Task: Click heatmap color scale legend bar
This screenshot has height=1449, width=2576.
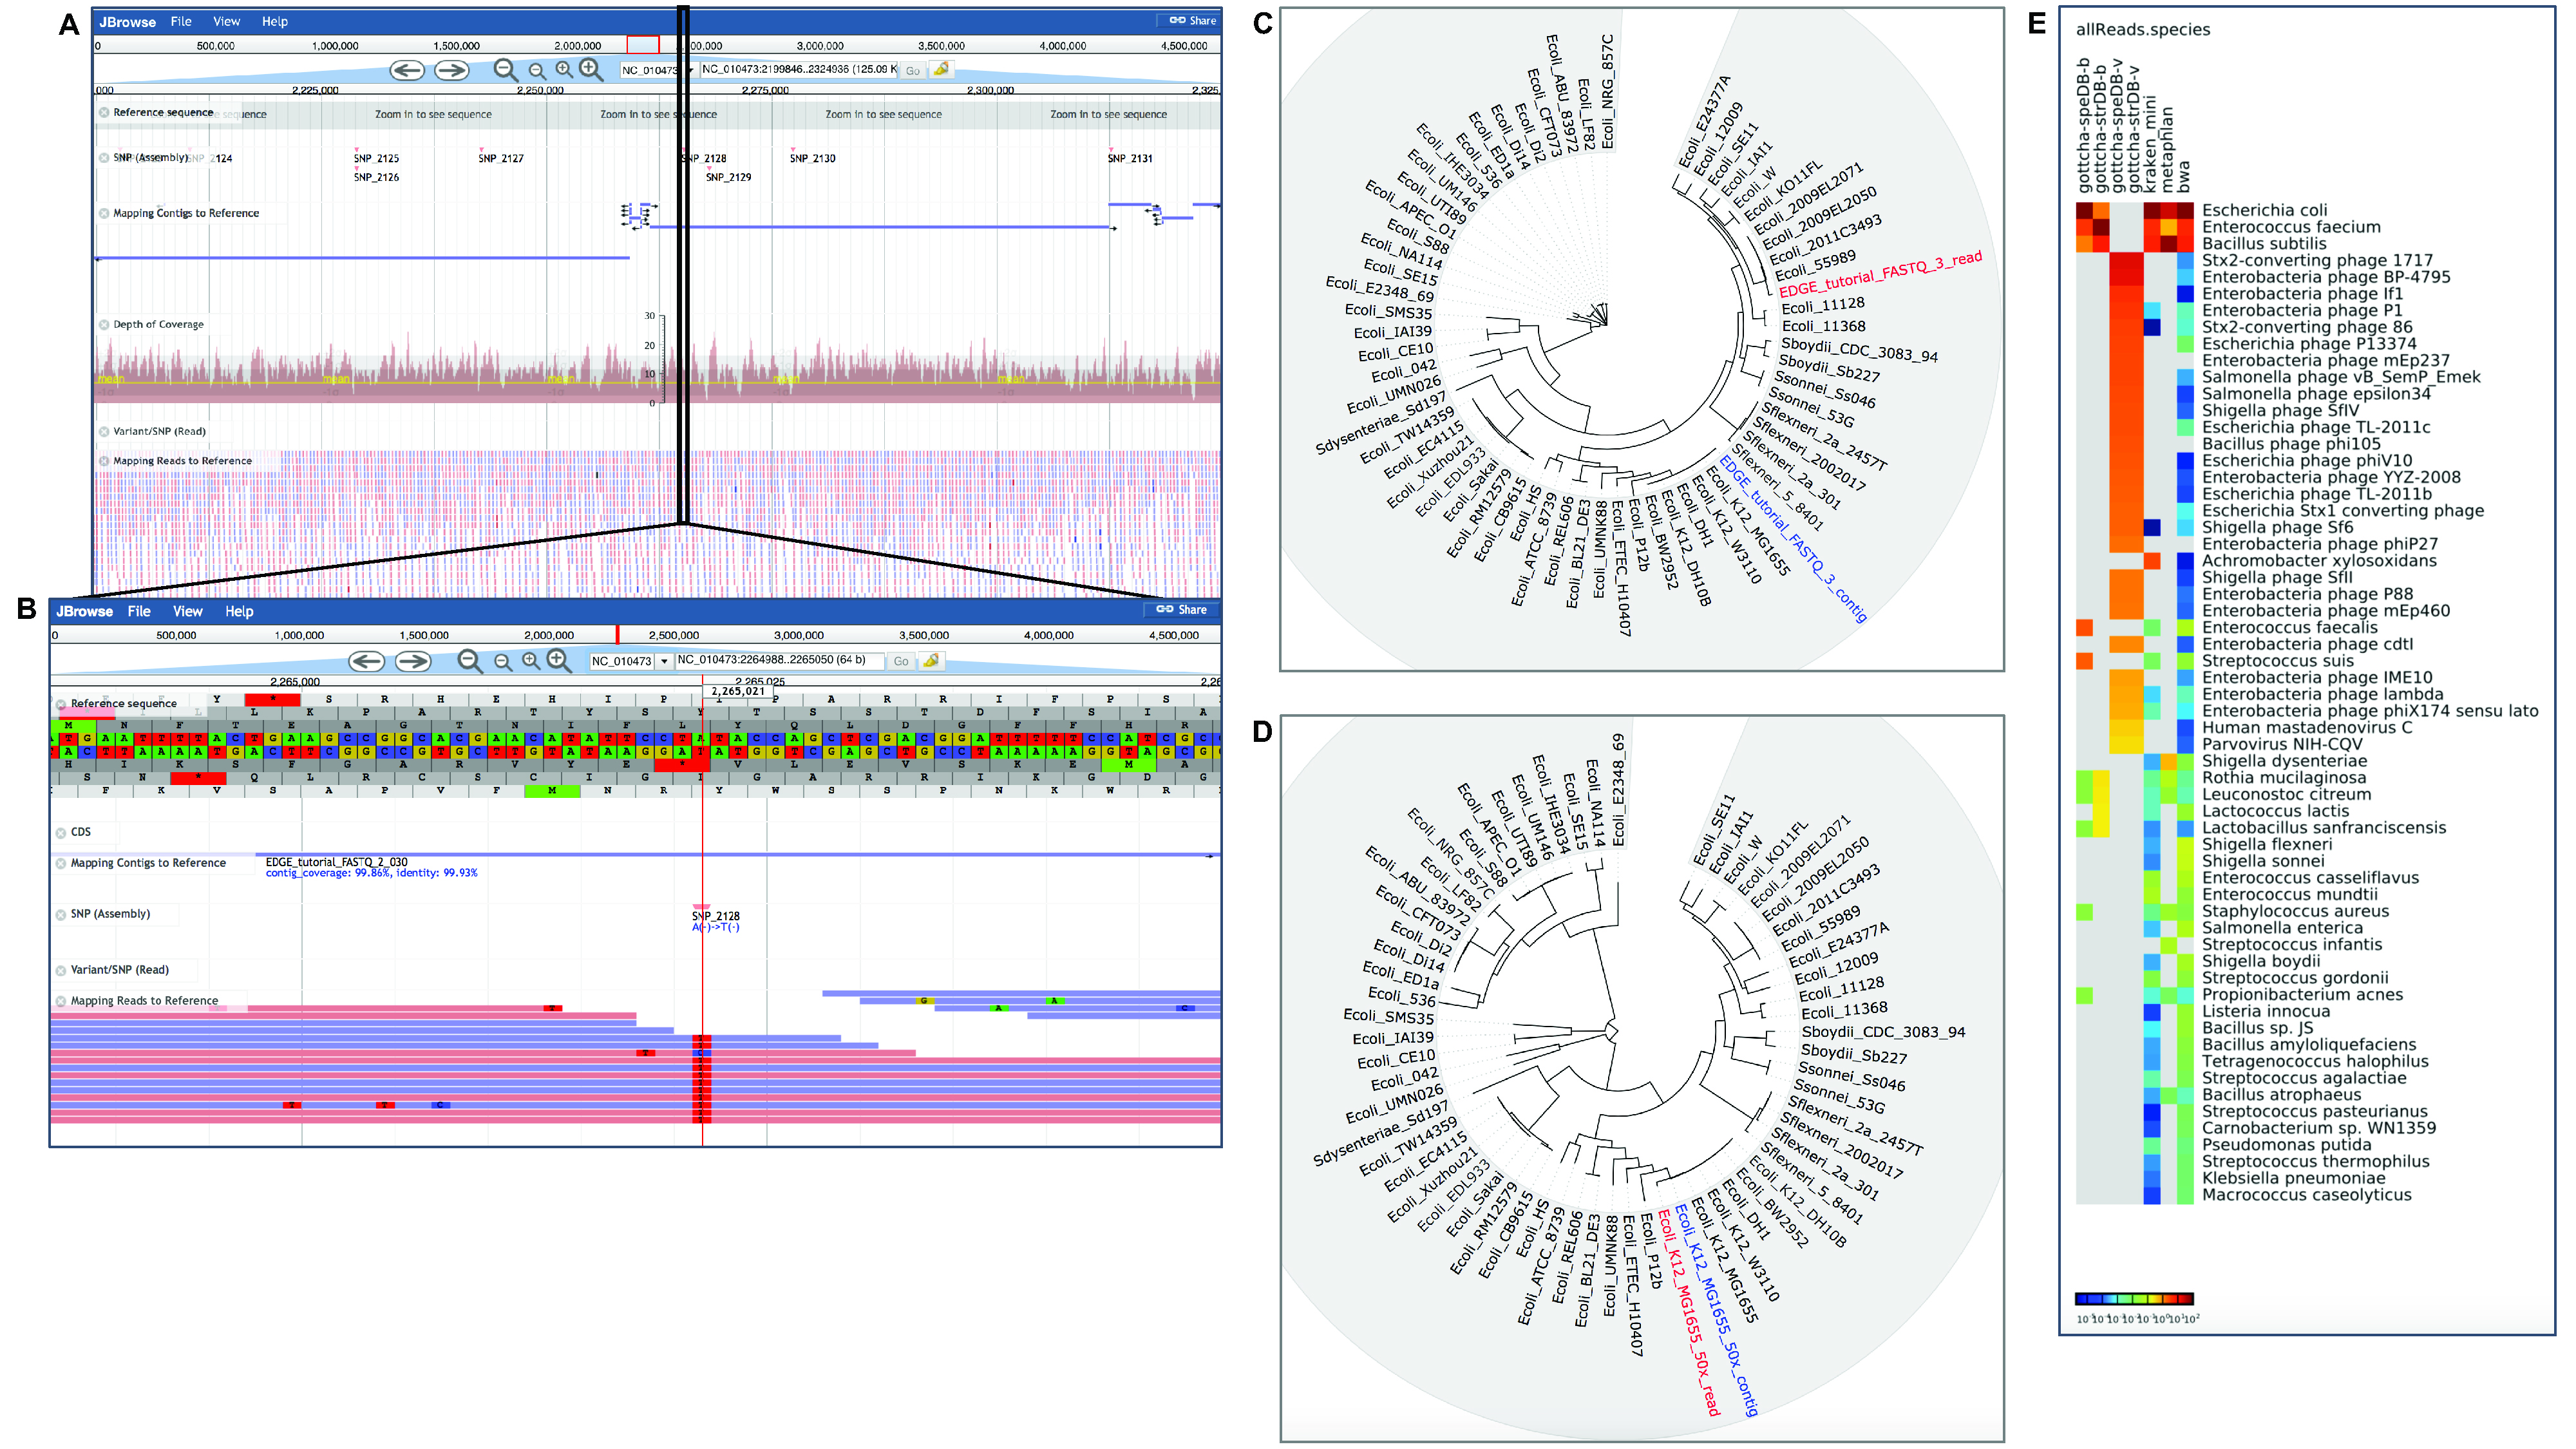Action: (x=2134, y=1300)
